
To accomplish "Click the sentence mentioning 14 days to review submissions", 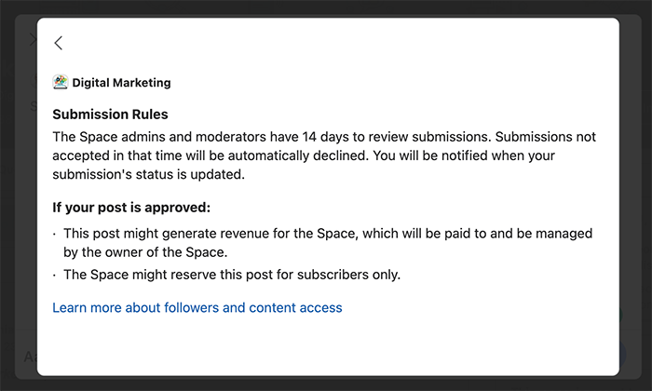I will pos(272,137).
